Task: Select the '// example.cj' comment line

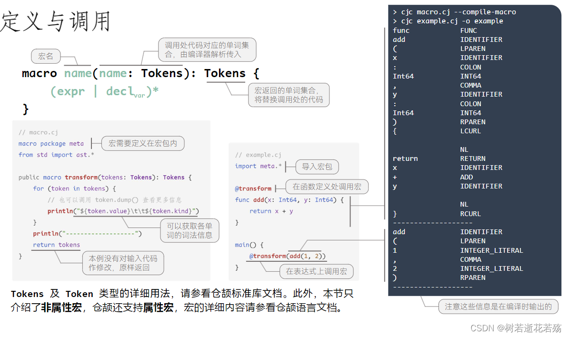Action: pyautogui.click(x=258, y=155)
